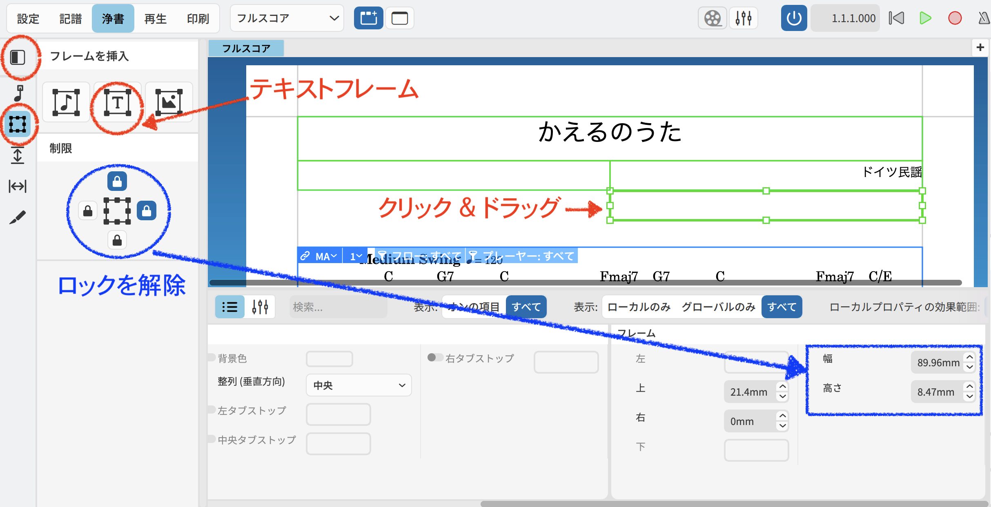Toggle the top constraint lock
Image resolution: width=991 pixels, height=507 pixels.
tap(117, 181)
